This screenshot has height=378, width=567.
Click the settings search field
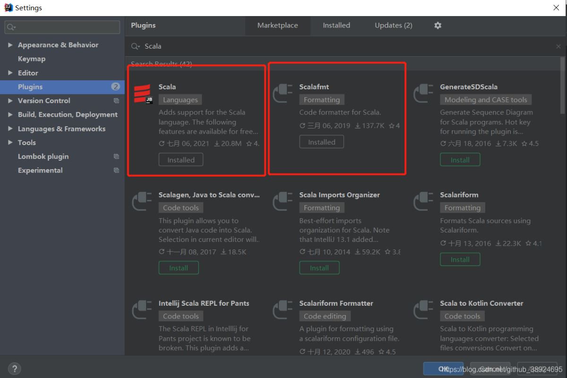pos(66,27)
